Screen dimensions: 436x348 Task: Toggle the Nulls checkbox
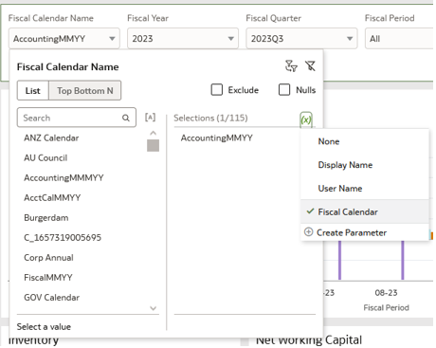(x=284, y=90)
